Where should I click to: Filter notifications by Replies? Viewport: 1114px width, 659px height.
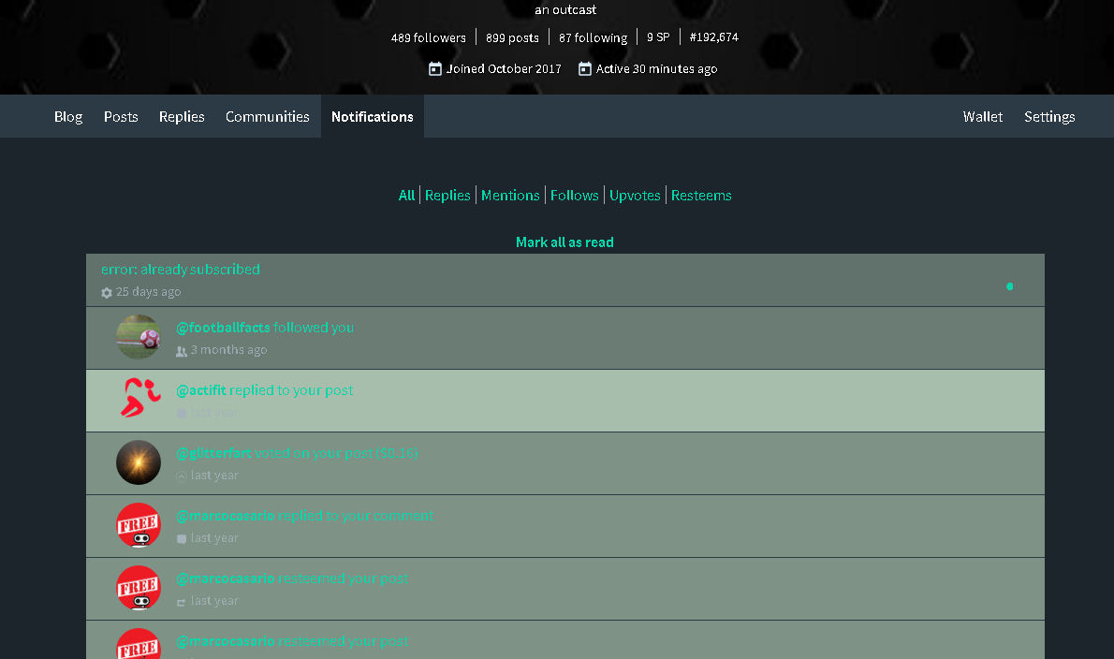[x=447, y=196]
